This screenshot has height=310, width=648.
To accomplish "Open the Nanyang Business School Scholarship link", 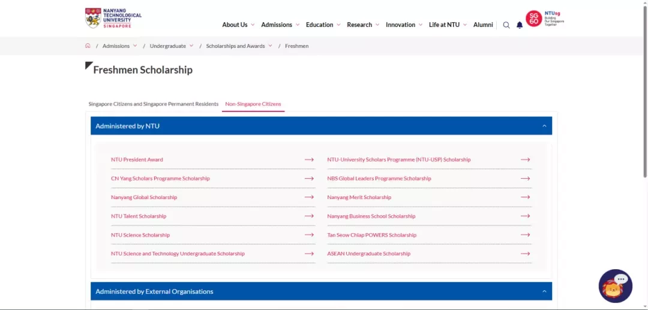I will tap(371, 216).
